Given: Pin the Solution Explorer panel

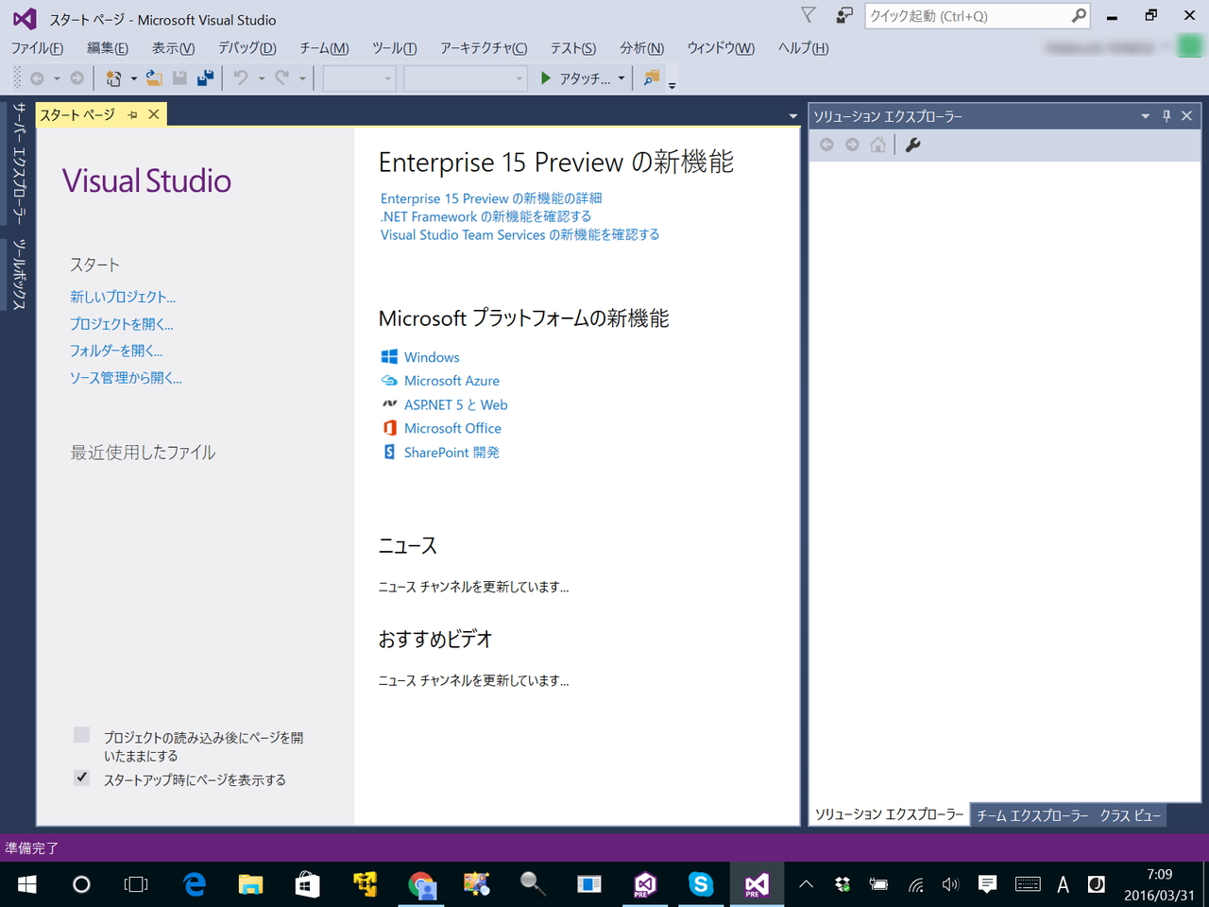Looking at the screenshot, I should pyautogui.click(x=1166, y=115).
